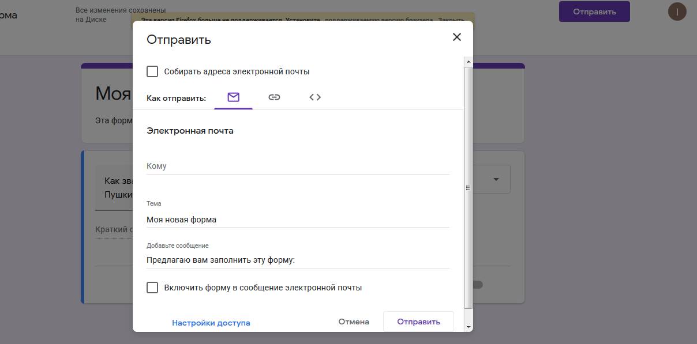Viewport: 697px width, 344px height.
Task: Close the Отправить dialog with X
Action: pyautogui.click(x=456, y=37)
